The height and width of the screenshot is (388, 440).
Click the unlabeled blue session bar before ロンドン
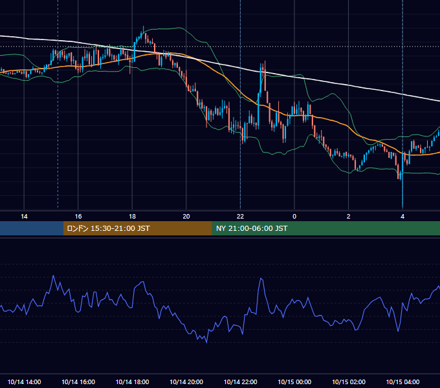pos(32,228)
